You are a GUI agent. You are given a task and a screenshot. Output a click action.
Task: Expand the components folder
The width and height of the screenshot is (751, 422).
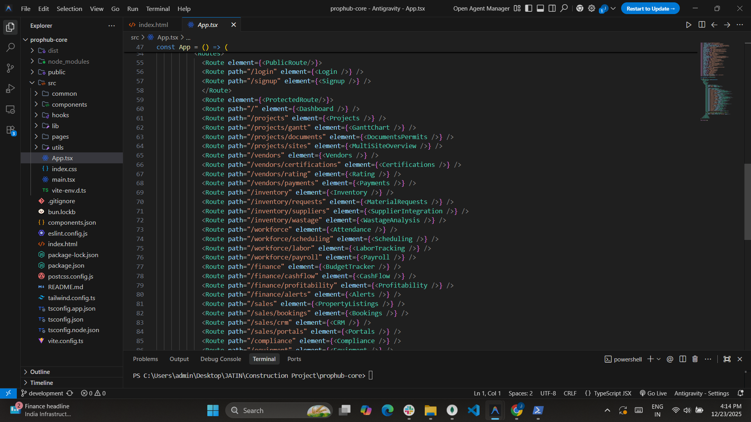[69, 104]
